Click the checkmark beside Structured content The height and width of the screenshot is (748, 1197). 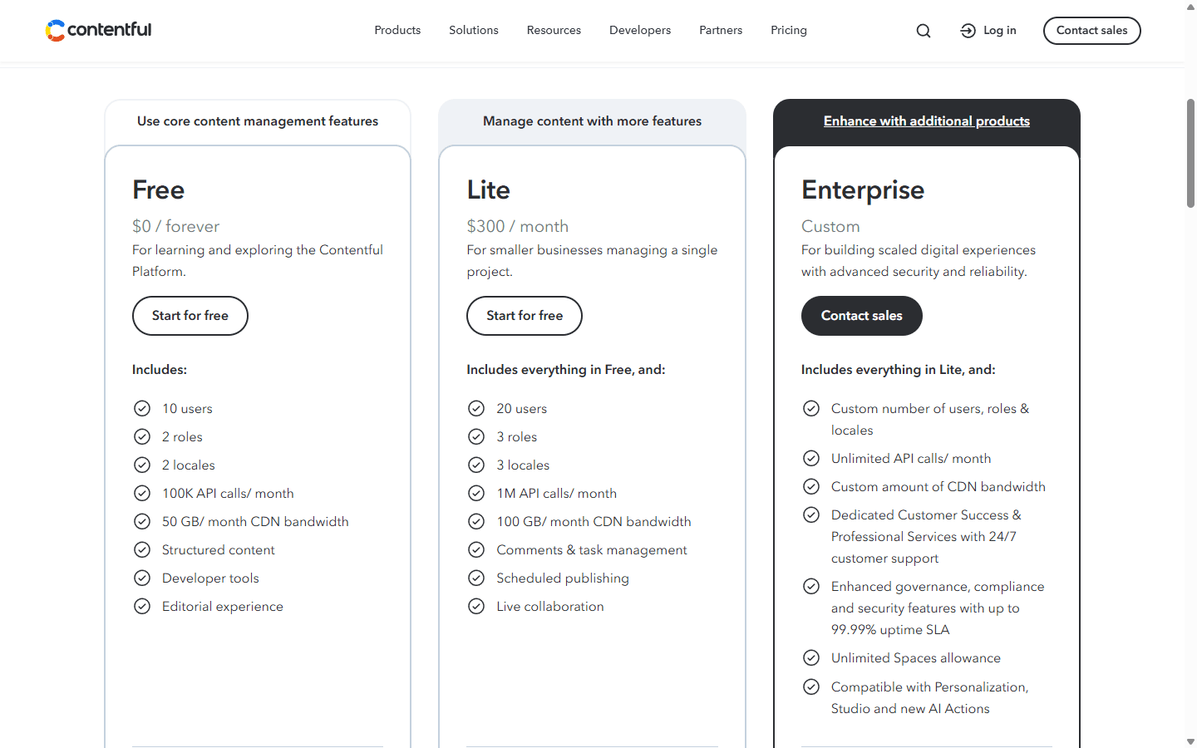click(142, 549)
